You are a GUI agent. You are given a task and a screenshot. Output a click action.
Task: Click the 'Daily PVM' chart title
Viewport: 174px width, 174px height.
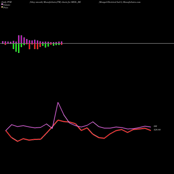pos(7,2)
